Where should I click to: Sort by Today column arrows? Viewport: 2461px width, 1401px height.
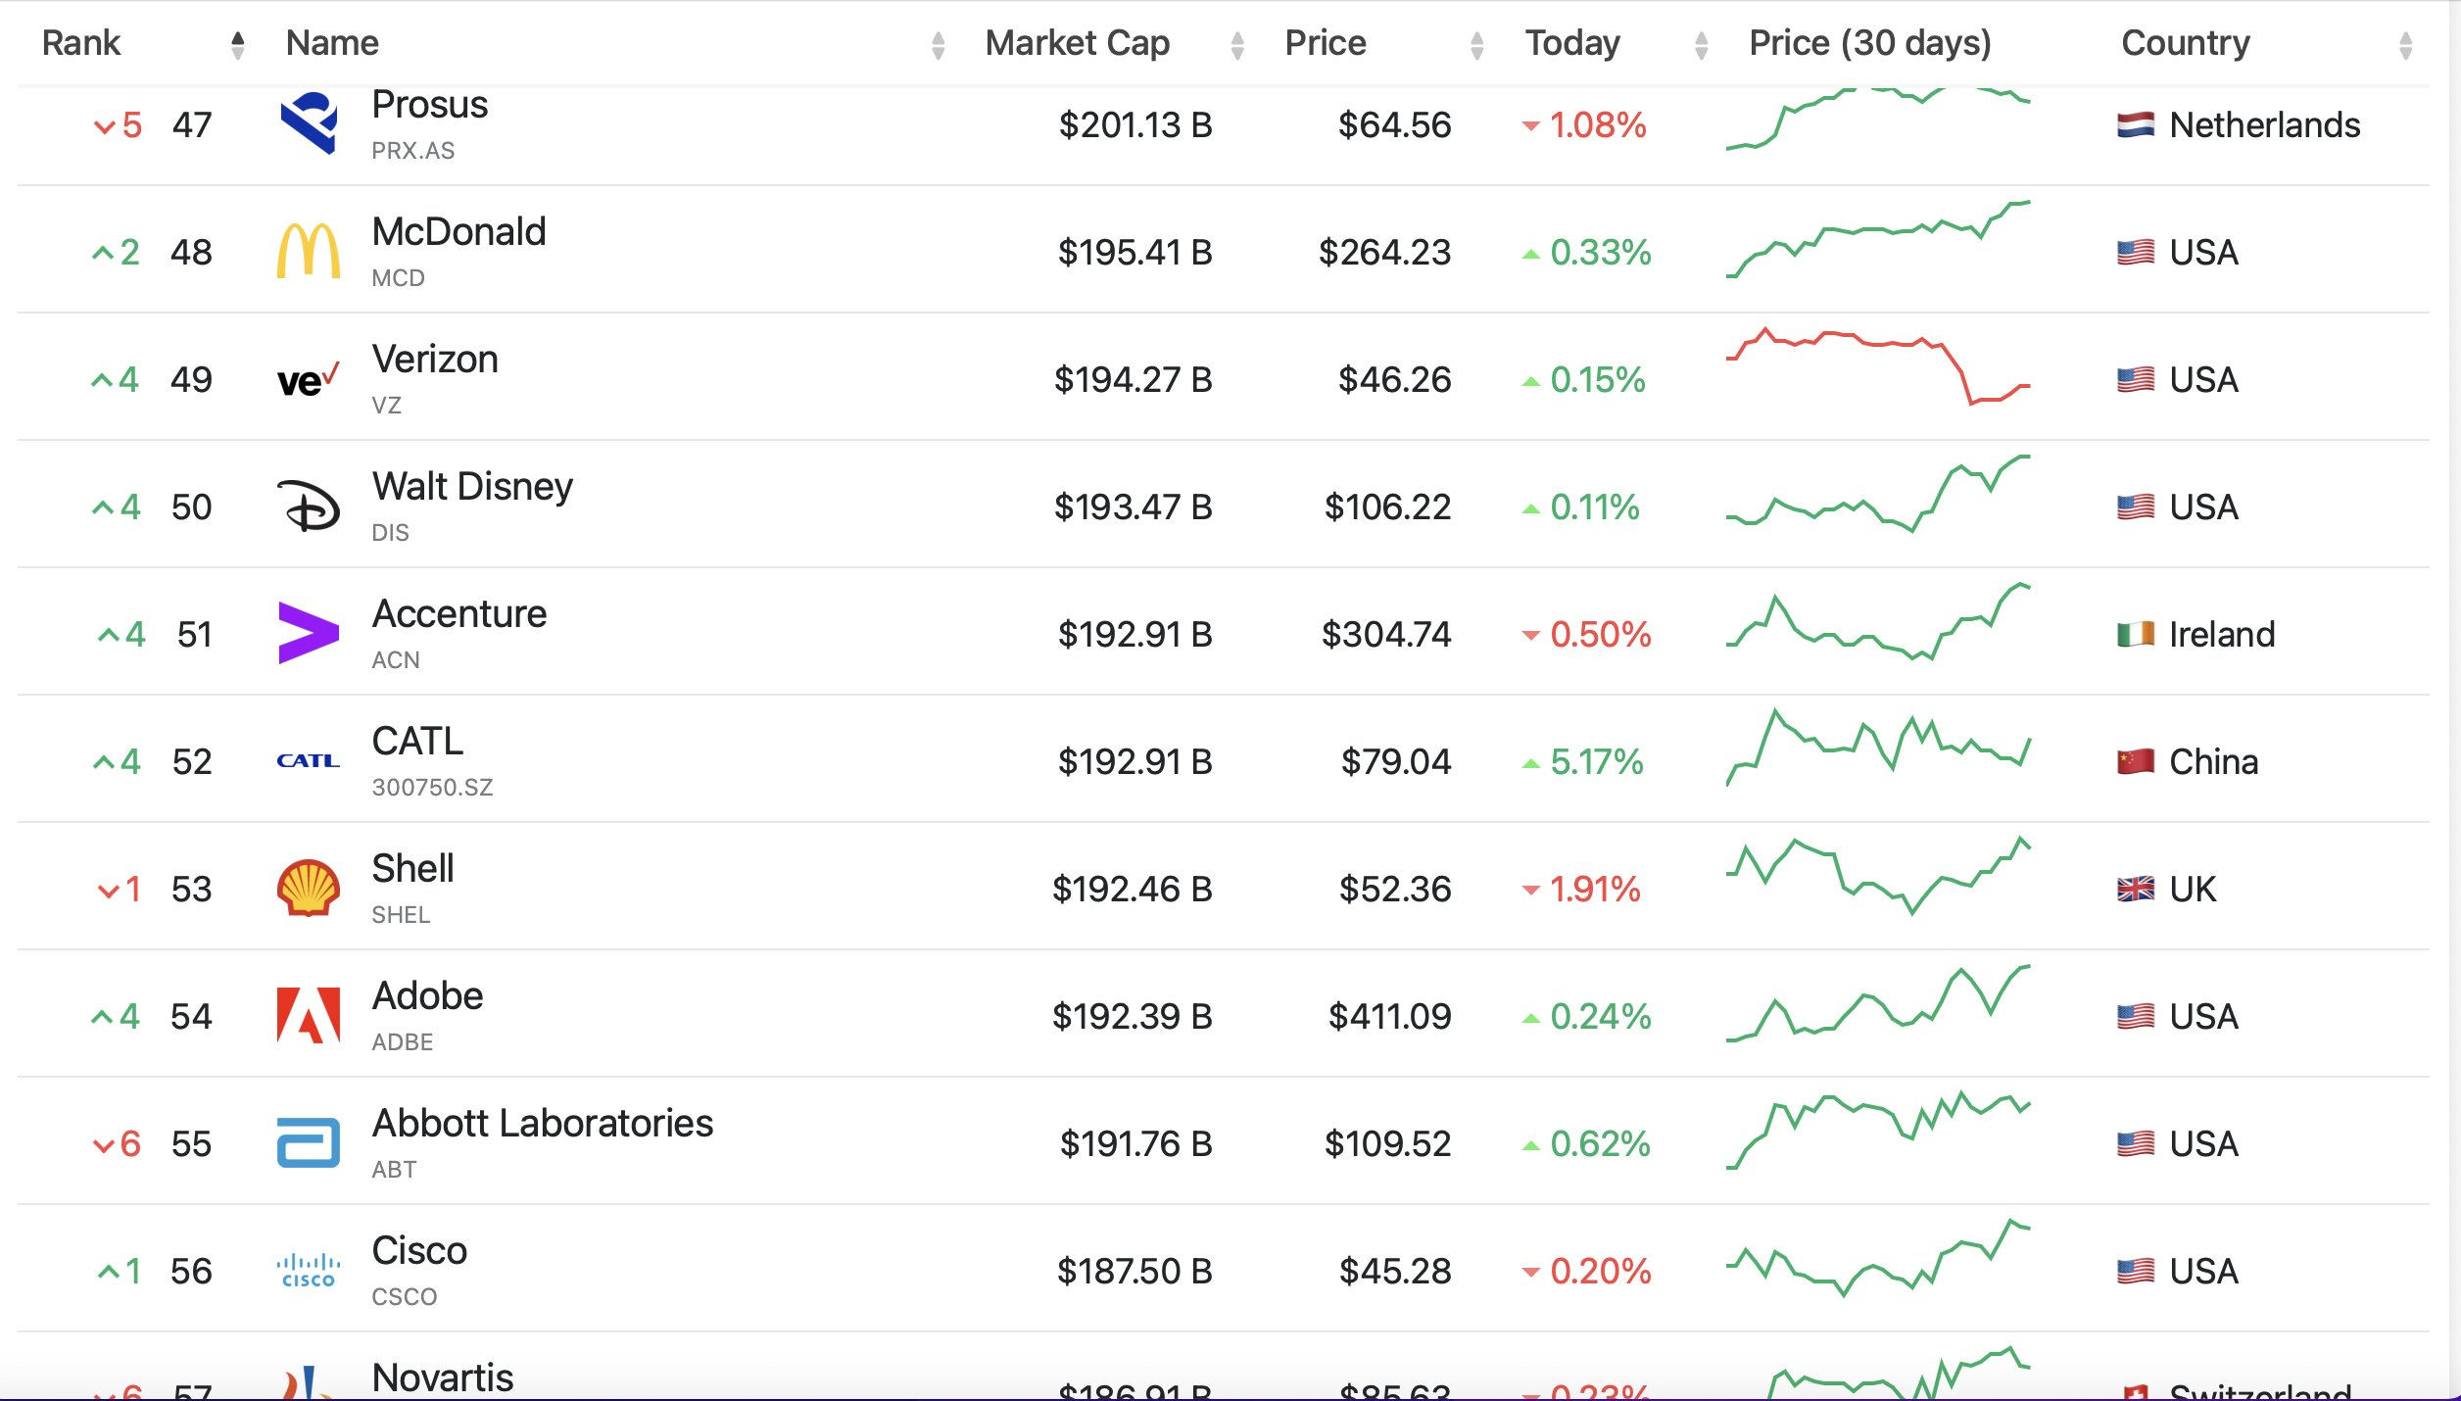point(1702,44)
